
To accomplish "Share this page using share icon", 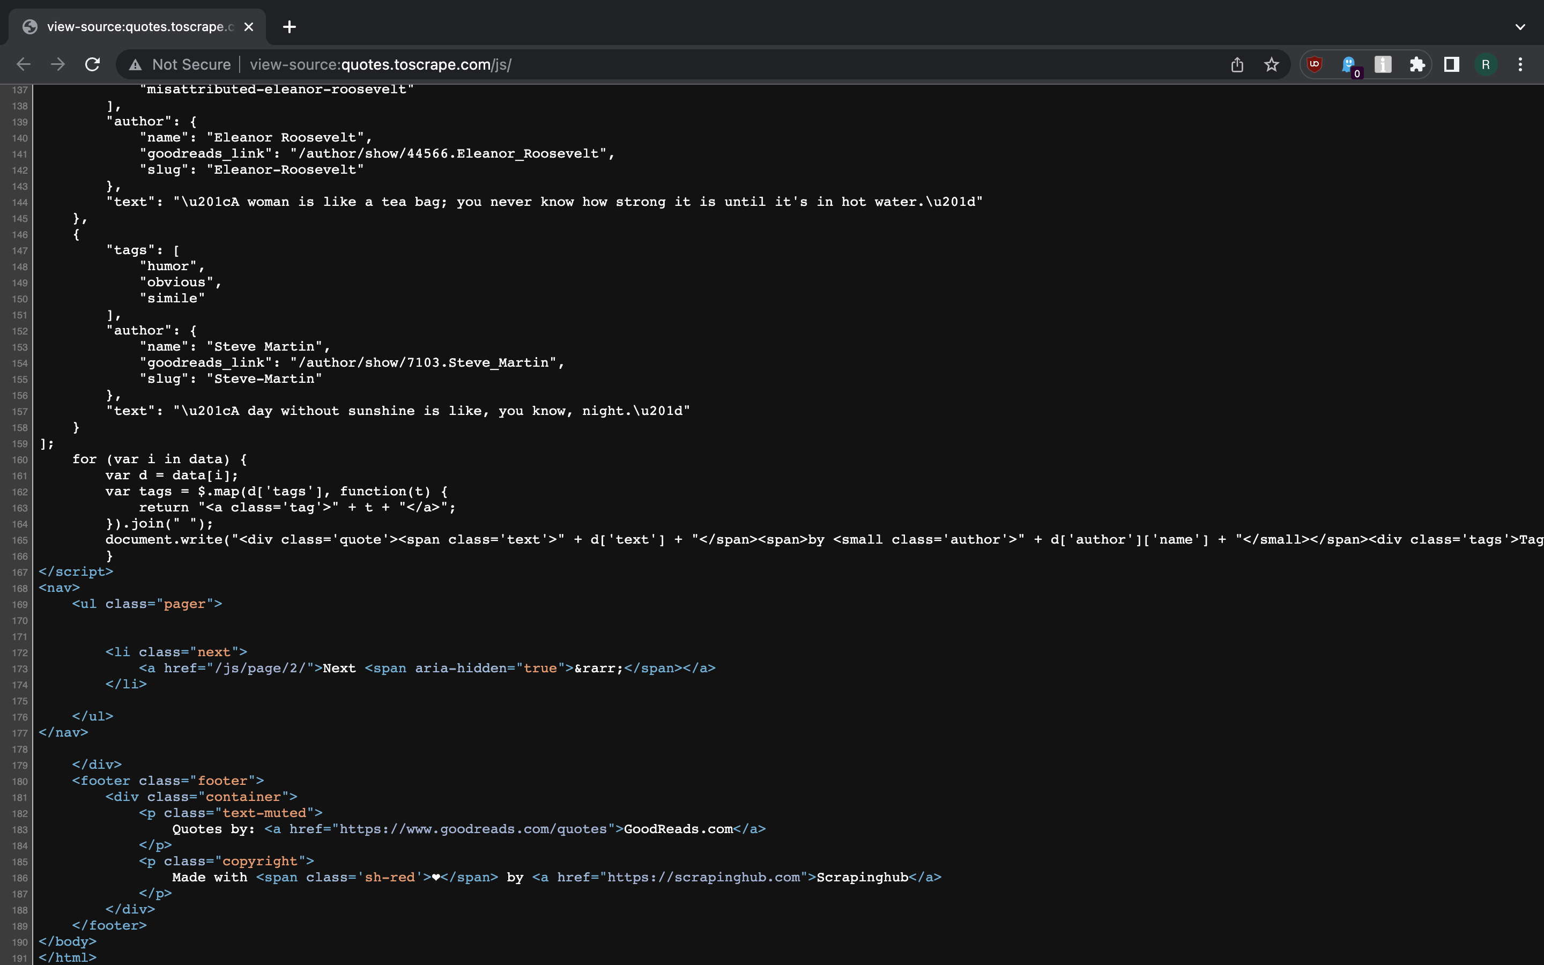I will coord(1237,64).
